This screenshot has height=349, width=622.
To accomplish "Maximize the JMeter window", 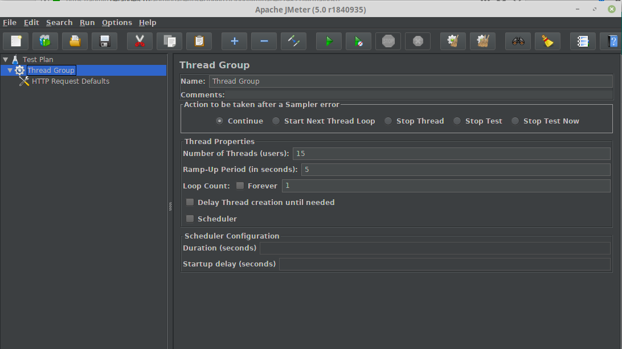I will click(595, 9).
